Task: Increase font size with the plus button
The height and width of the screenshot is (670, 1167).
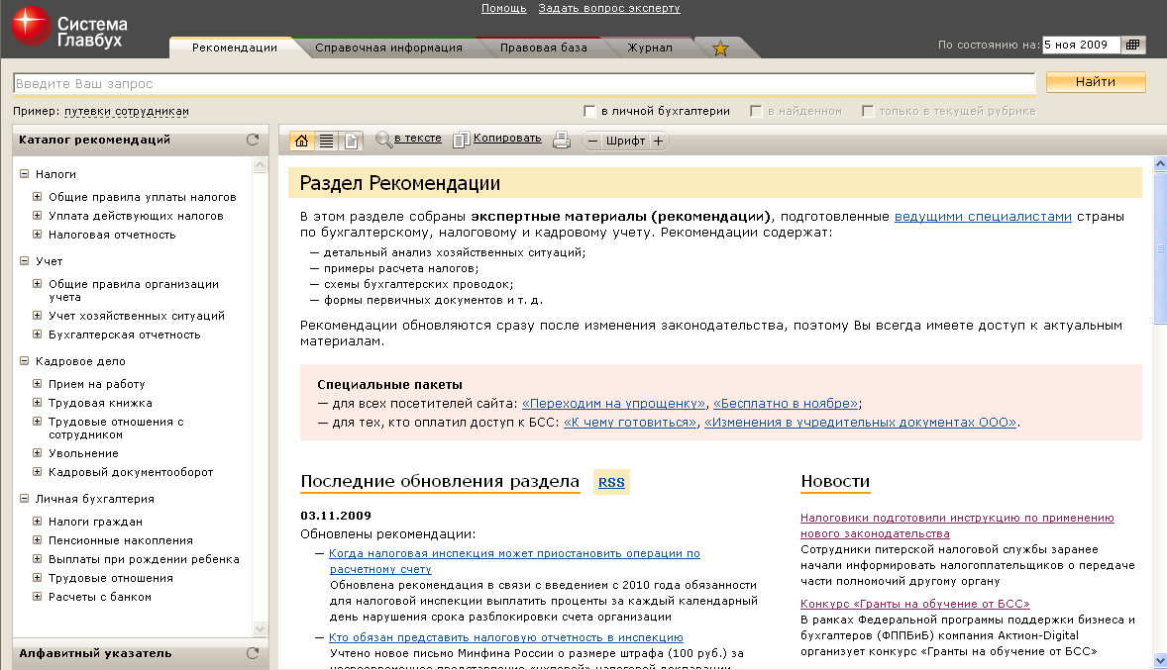Action: click(658, 141)
